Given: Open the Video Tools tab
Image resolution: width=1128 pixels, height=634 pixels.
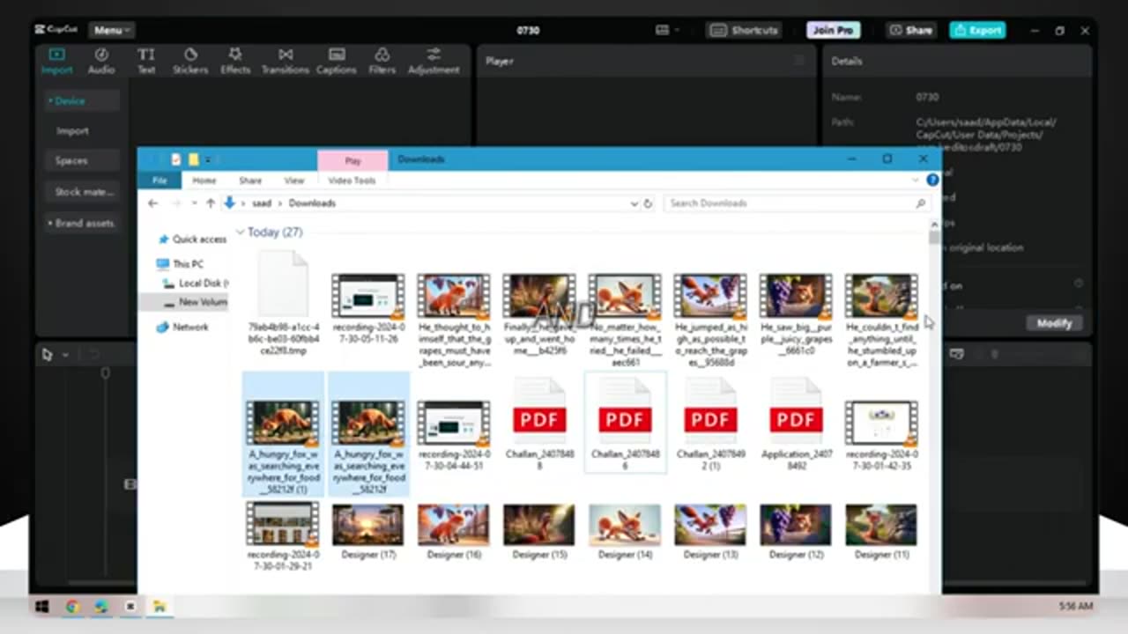Looking at the screenshot, I should click(x=352, y=181).
